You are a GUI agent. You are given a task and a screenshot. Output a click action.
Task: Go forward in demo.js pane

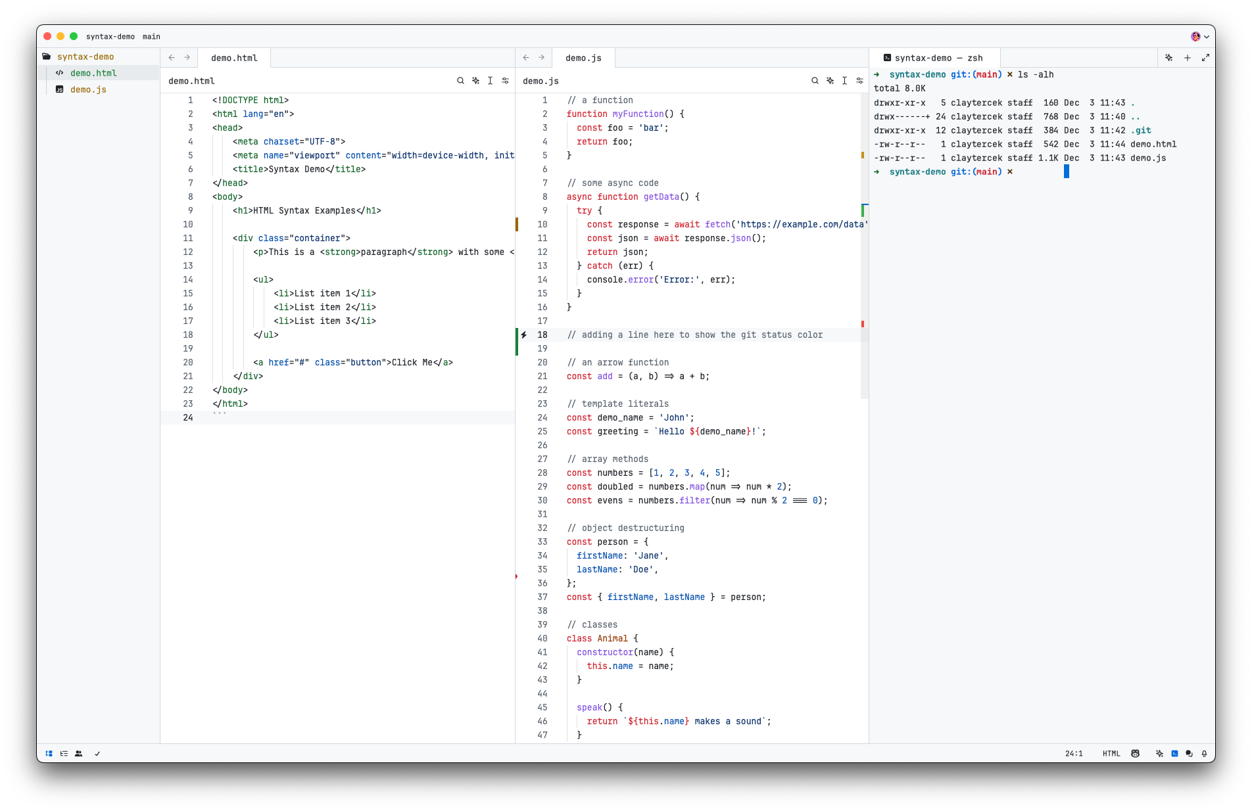click(x=541, y=58)
